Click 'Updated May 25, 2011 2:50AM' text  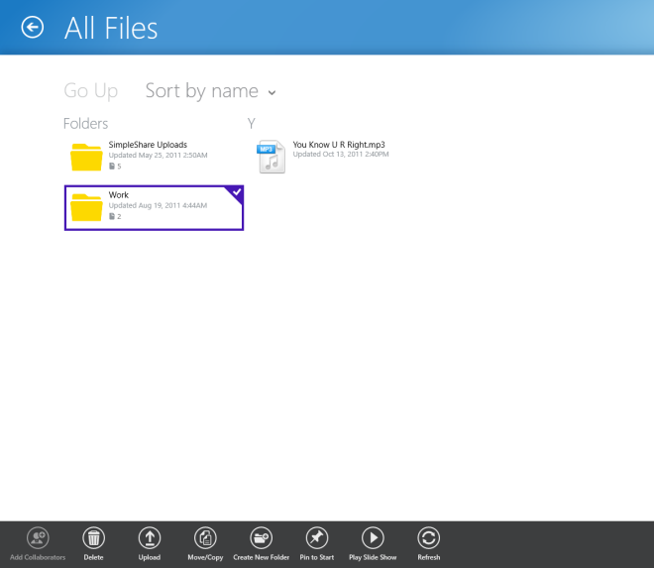pyautogui.click(x=159, y=156)
